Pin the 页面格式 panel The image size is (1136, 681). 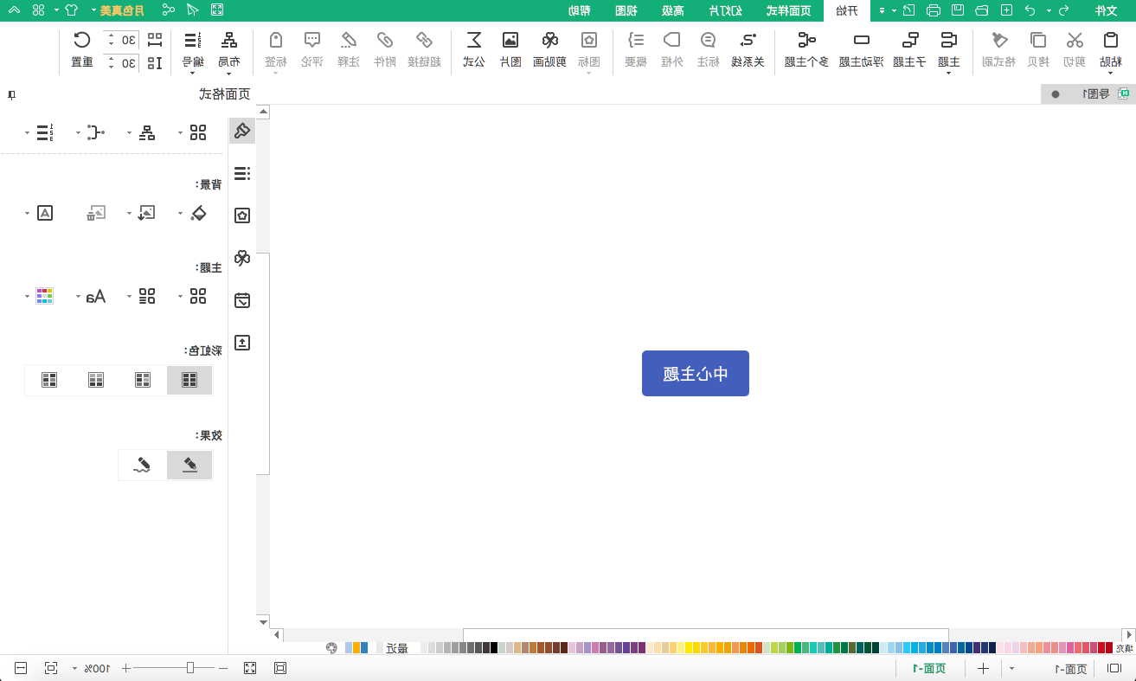pos(10,94)
